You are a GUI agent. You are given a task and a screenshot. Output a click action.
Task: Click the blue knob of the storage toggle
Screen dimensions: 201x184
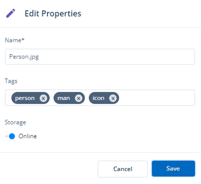click(12, 136)
